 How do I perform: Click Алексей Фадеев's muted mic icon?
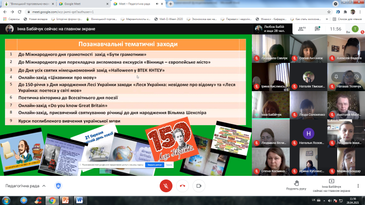pos(332,58)
